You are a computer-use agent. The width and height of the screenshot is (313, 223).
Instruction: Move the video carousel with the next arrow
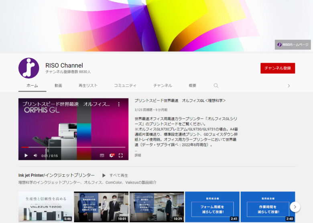click(x=295, y=207)
